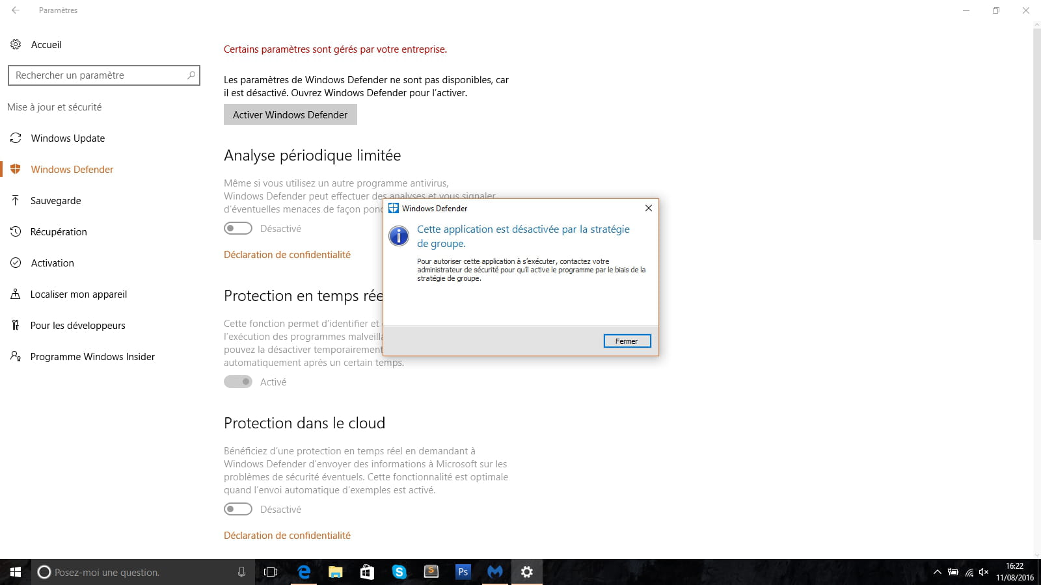Open the privacy statement link under Protection dans le cloud

pos(287,536)
